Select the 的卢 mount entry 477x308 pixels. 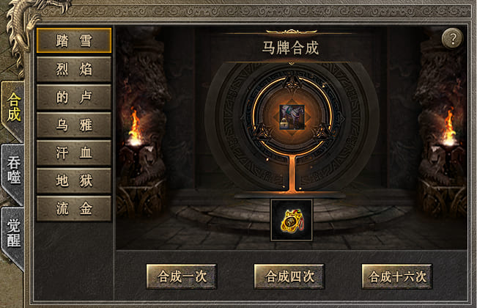click(x=74, y=97)
